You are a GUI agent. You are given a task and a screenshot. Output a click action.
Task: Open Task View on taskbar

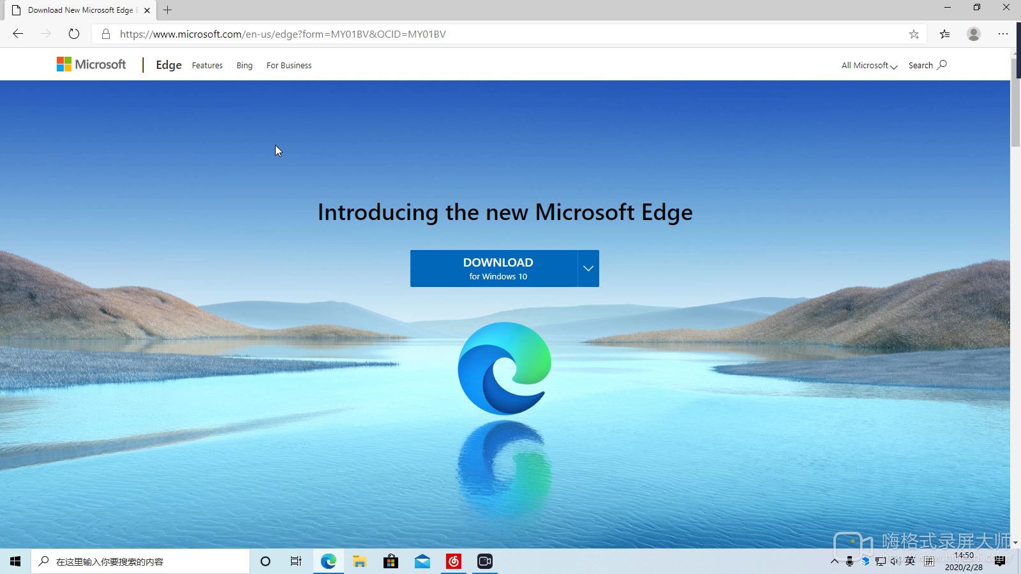296,561
